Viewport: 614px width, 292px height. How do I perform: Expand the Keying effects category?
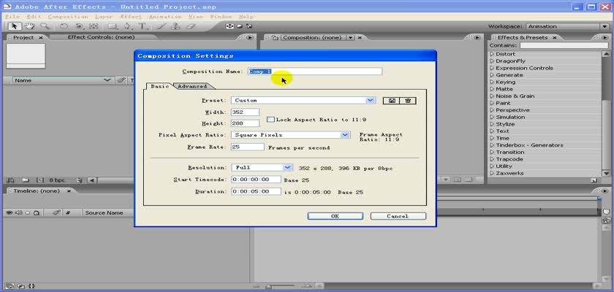point(492,82)
